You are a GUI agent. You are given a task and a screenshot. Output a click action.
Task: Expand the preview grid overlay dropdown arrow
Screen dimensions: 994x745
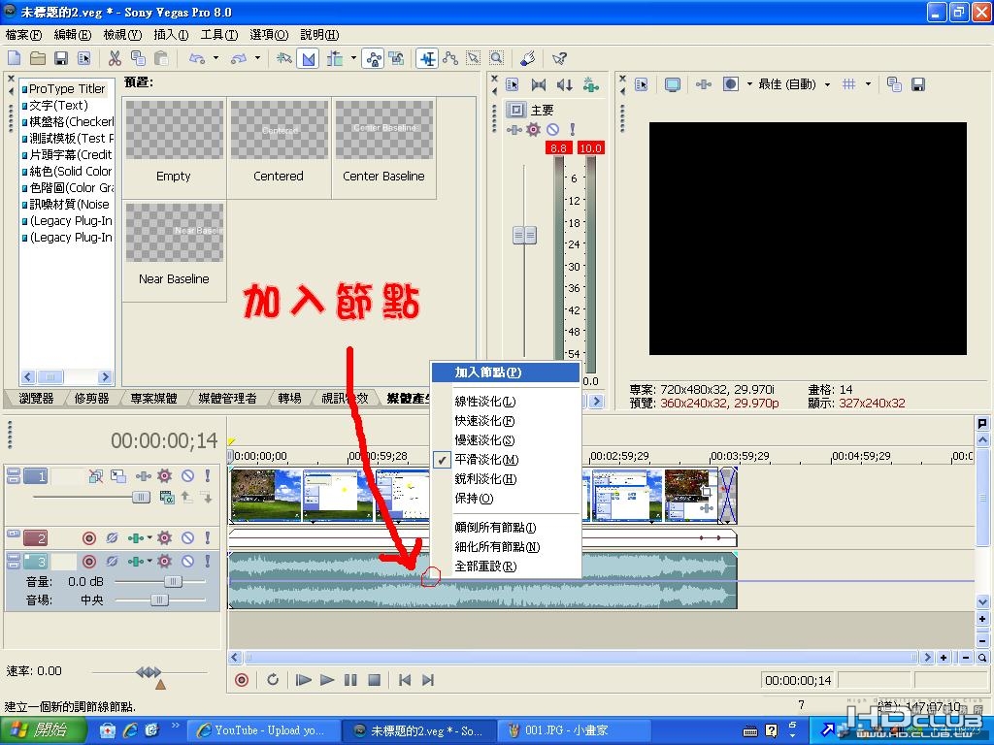(x=868, y=84)
